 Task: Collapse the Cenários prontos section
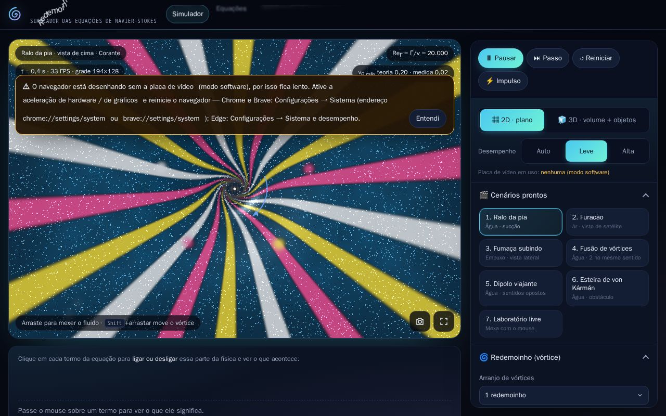click(x=564, y=195)
